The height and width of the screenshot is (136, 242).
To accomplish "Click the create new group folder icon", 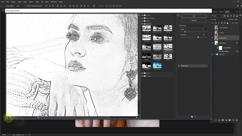I will coord(230,120).
